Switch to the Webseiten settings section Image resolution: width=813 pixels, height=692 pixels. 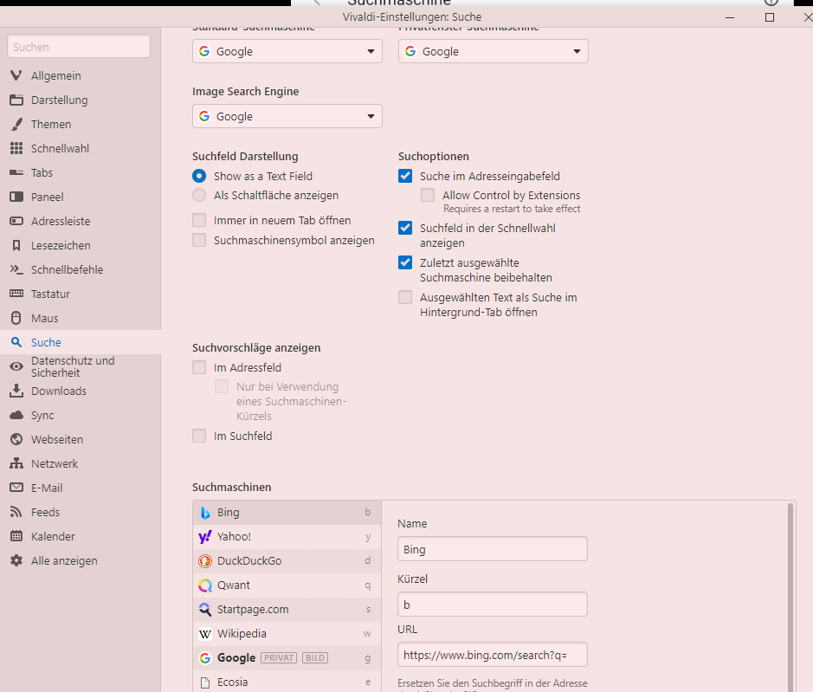(x=57, y=439)
